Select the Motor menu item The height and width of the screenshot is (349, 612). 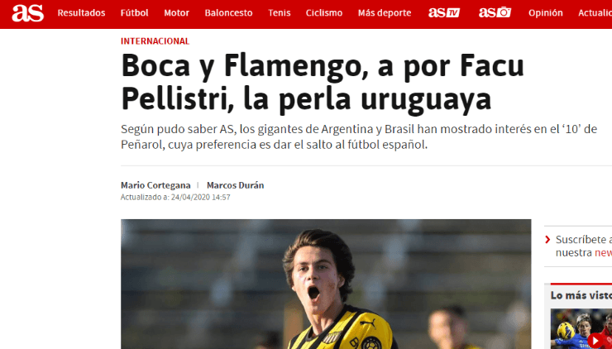click(x=176, y=13)
